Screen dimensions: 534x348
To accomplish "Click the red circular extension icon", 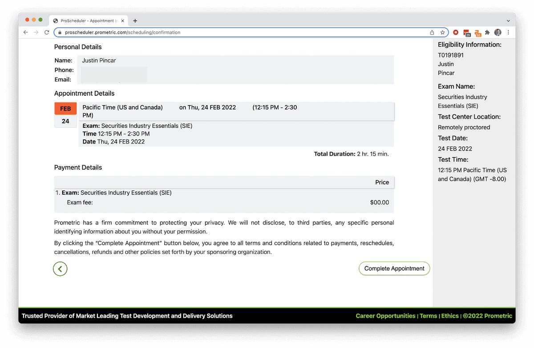I will [x=455, y=33].
